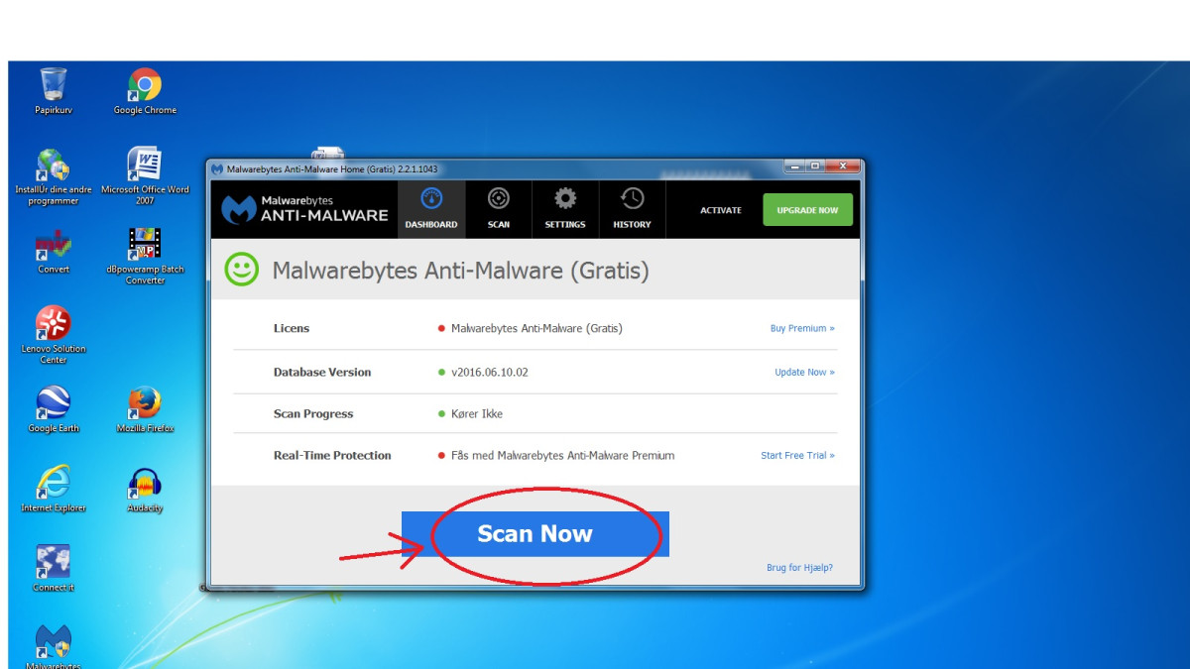Click the Malwarebytes title bar app icon
Image resolution: width=1190 pixels, height=669 pixels.
217,168
